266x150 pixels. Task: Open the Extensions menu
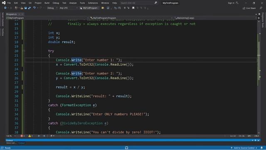coord(93,3)
